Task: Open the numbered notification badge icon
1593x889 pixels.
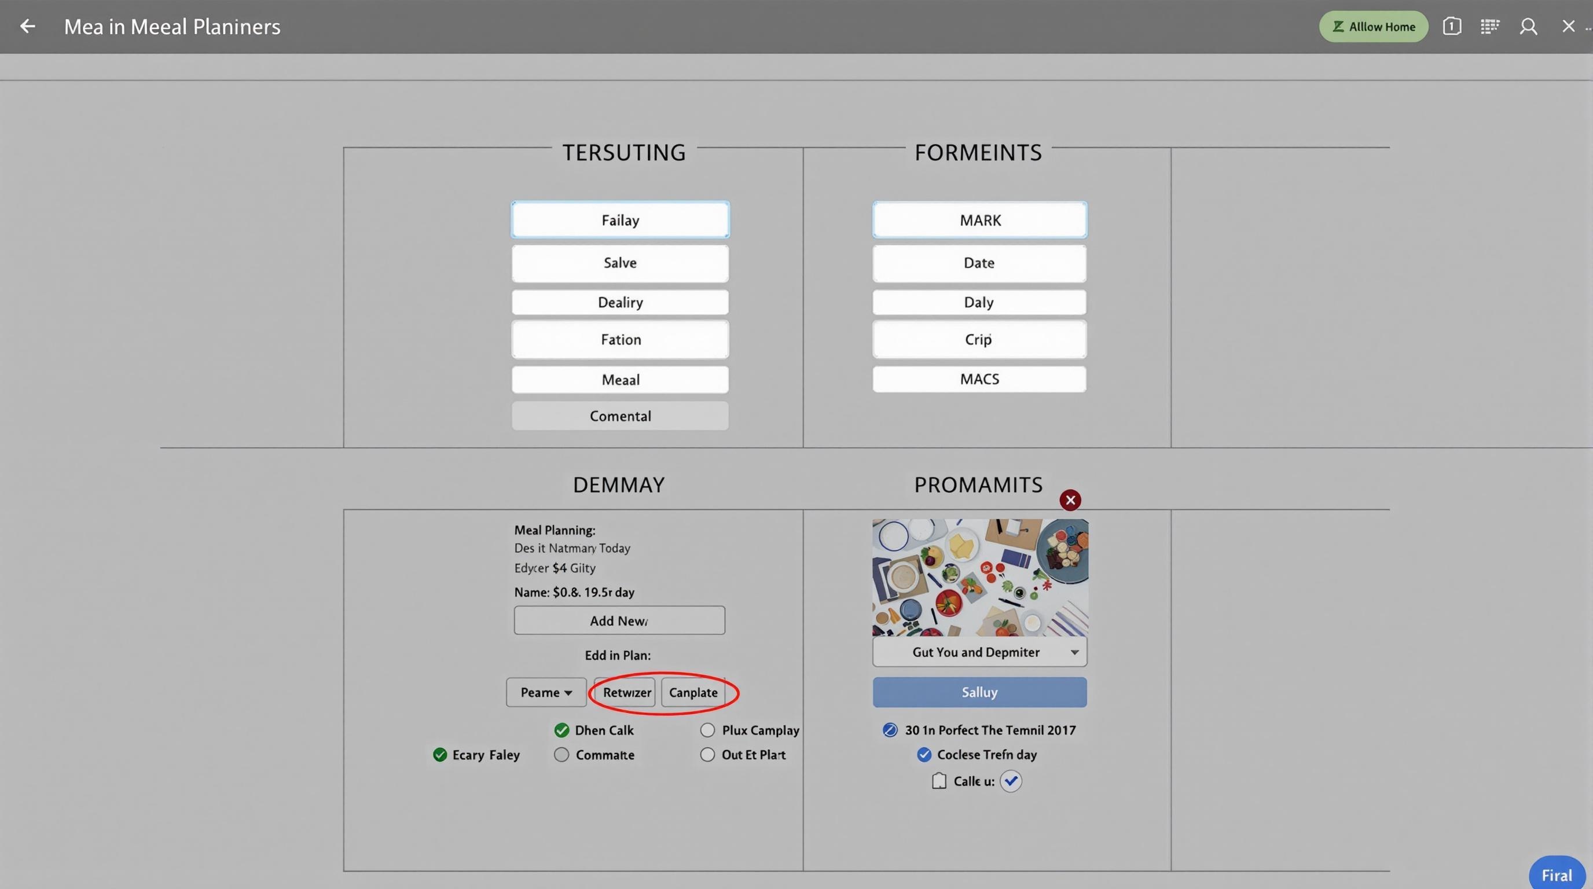Action: coord(1451,26)
